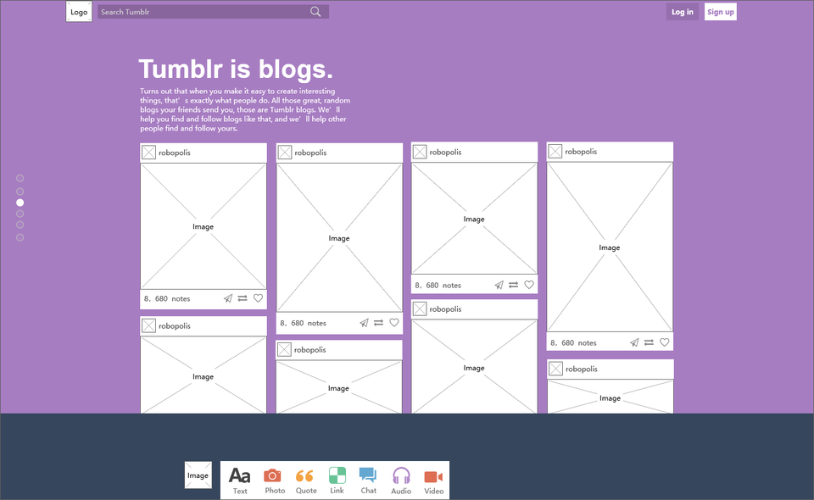The height and width of the screenshot is (500, 814).
Task: Share the third column's post via paper plane
Action: click(499, 285)
